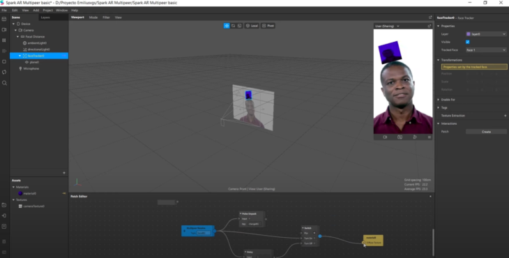Collapse the Interactions section
The height and width of the screenshot is (258, 509).
(x=439, y=123)
